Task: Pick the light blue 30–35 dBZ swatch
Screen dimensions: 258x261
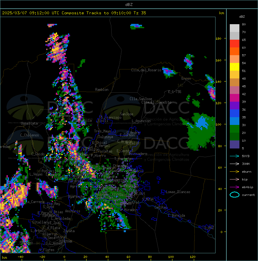Action: click(234, 121)
